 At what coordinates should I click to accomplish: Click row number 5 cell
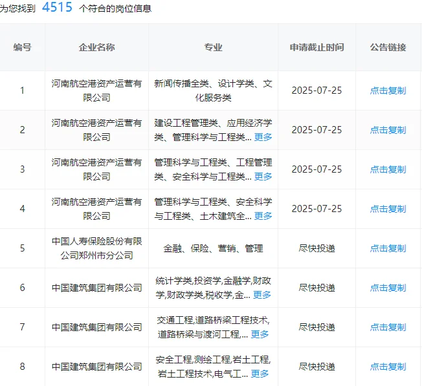[23, 248]
